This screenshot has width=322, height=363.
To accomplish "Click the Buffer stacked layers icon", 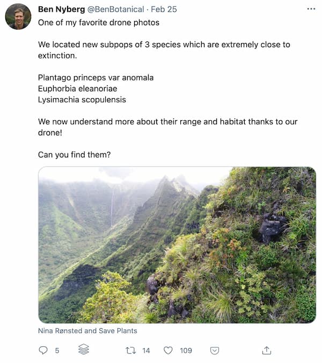I will pyautogui.click(x=83, y=350).
